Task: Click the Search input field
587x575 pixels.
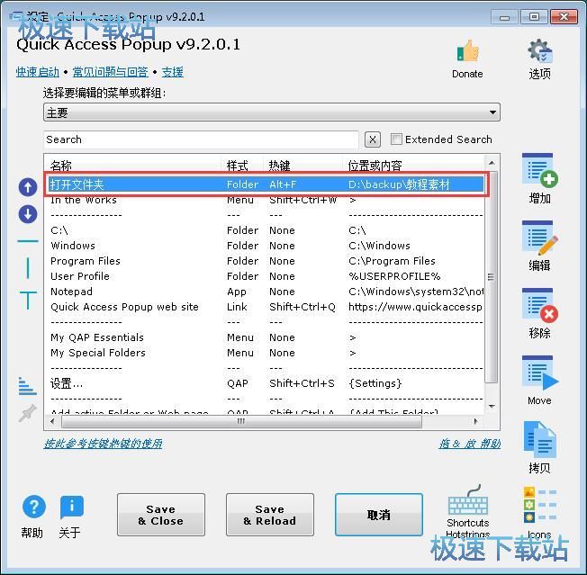Action: (201, 139)
